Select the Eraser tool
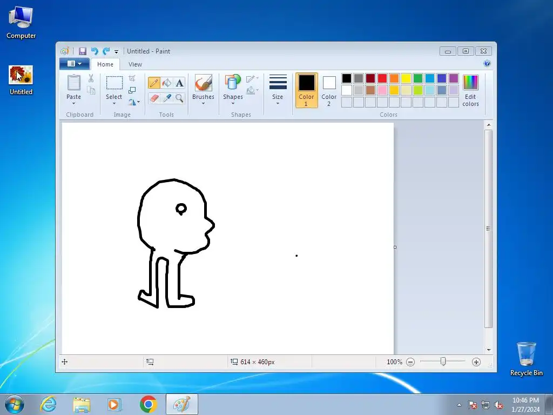The width and height of the screenshot is (553, 415). 154,98
